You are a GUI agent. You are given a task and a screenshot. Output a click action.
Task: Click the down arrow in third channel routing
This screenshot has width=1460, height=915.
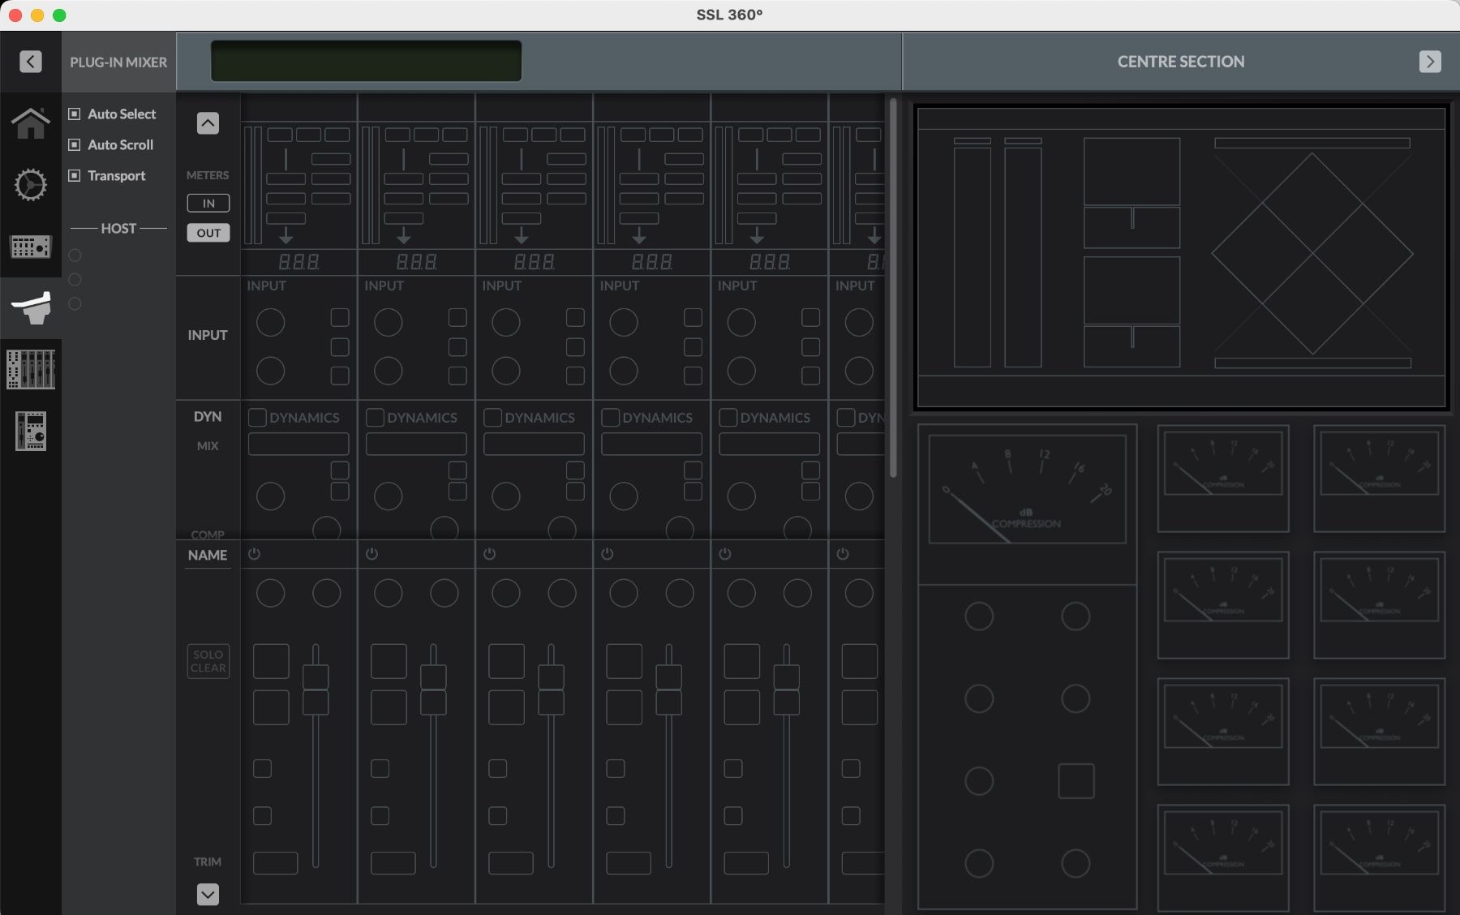click(521, 236)
